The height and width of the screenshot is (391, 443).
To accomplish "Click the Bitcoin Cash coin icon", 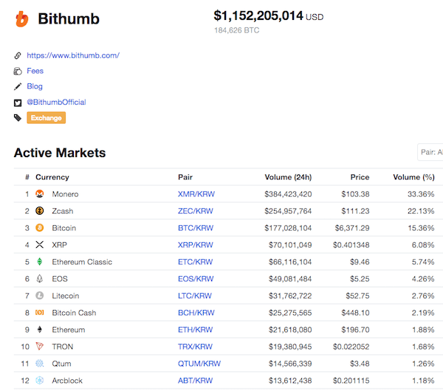I will (x=40, y=313).
